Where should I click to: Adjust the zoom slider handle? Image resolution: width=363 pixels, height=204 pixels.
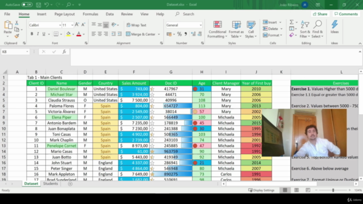[333, 190]
